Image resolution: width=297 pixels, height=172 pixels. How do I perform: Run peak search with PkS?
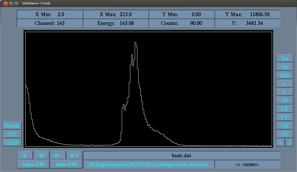pyautogui.click(x=285, y=76)
